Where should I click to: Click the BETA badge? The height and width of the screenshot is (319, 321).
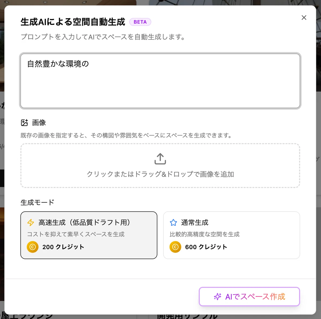140,22
